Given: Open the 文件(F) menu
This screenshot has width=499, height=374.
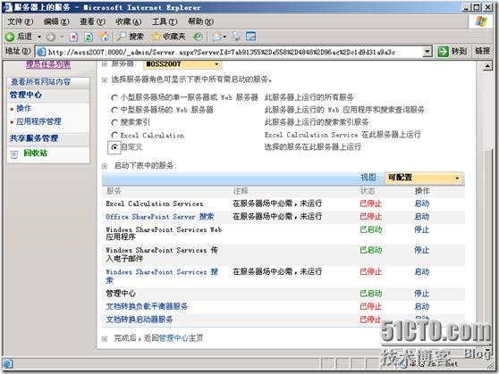Looking at the screenshot, I should coord(20,21).
